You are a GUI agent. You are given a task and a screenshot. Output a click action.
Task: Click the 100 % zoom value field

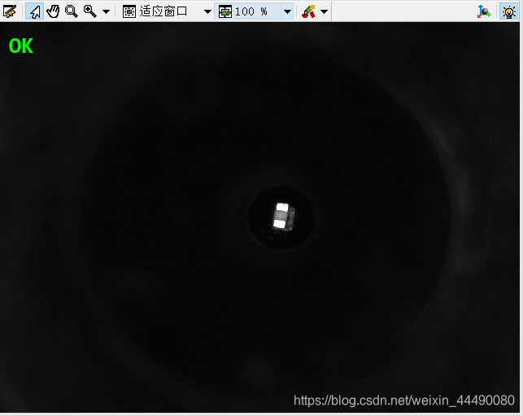[x=251, y=11]
